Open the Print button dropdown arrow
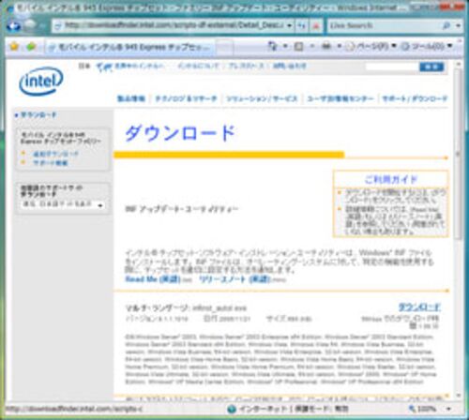The image size is (469, 420). click(x=340, y=46)
